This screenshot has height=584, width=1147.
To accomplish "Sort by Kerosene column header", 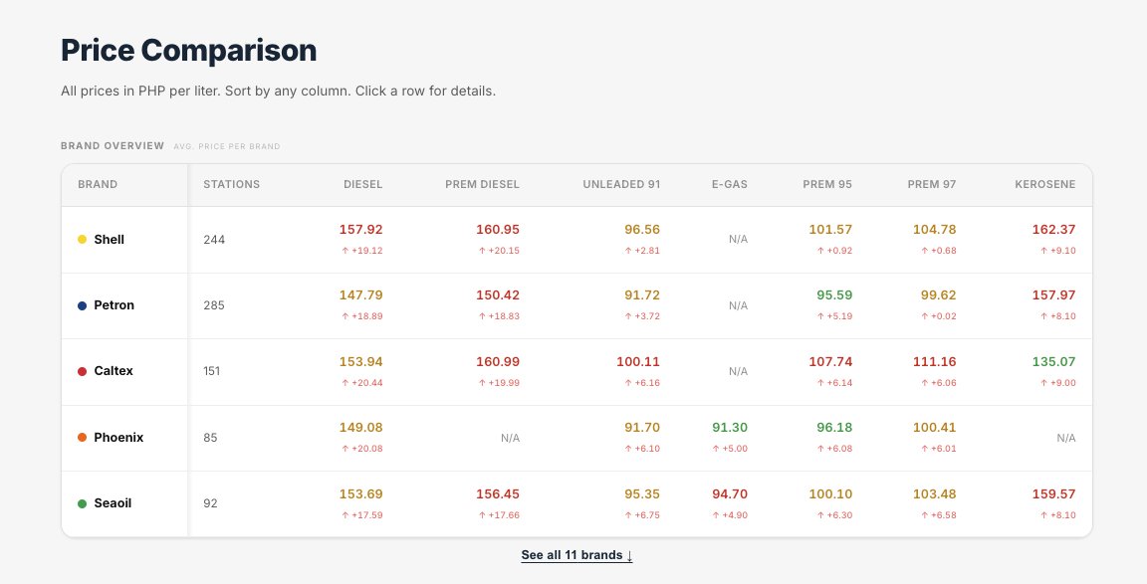I will coord(1044,184).
